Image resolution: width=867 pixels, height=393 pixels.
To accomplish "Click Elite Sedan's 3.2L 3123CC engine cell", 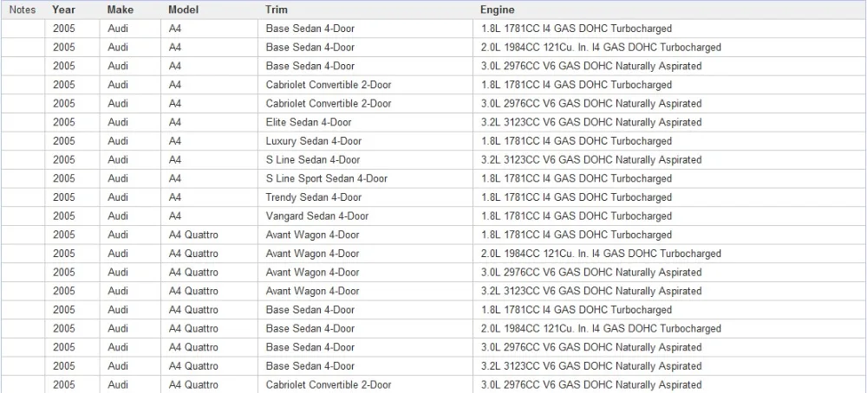I will [x=669, y=123].
